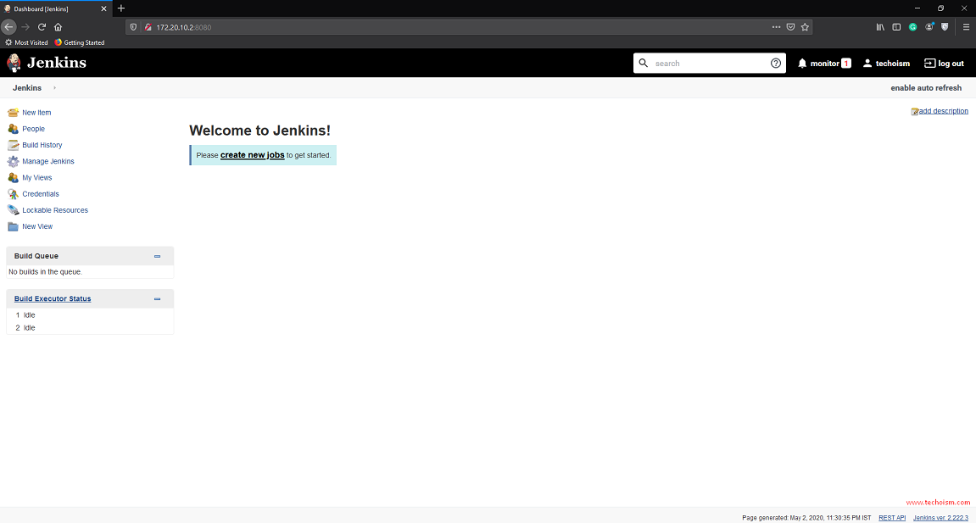
Task: Click the Grammarly extension icon
Action: [912, 27]
